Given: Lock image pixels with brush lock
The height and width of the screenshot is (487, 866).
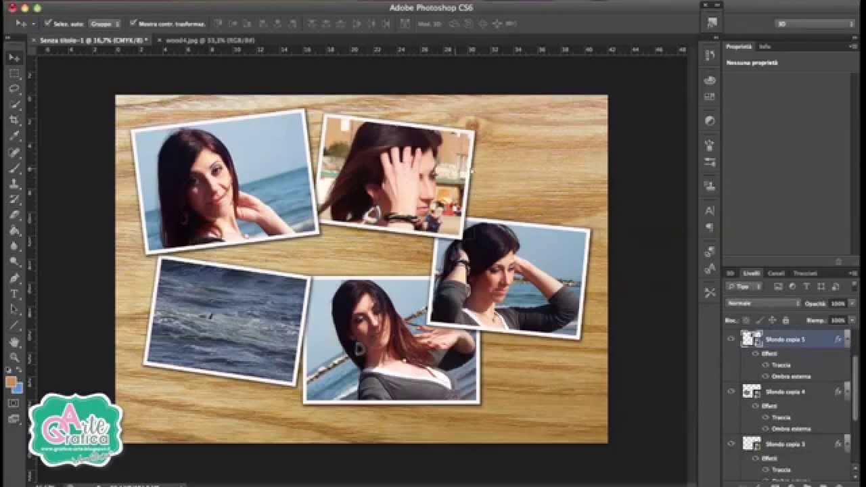Looking at the screenshot, I should 759,320.
